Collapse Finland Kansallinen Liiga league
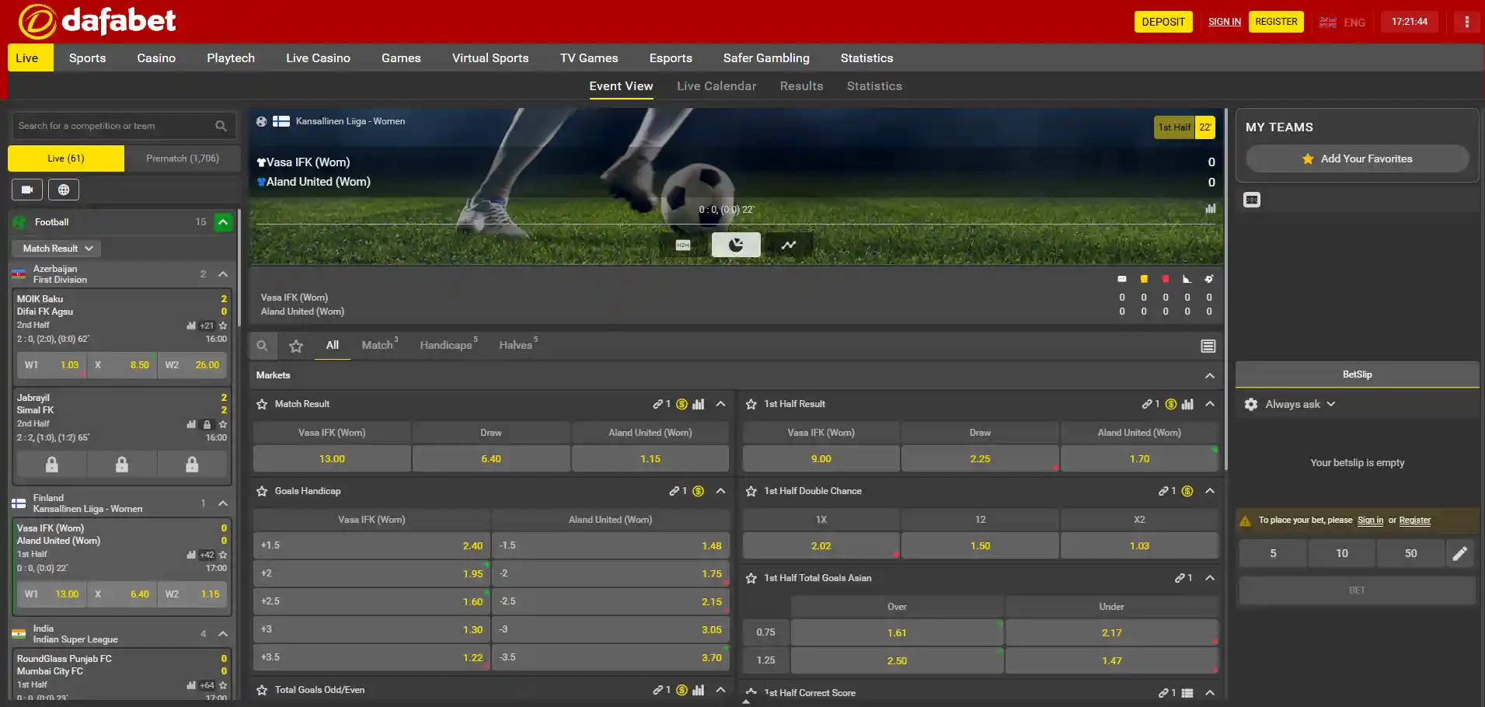 click(x=223, y=503)
